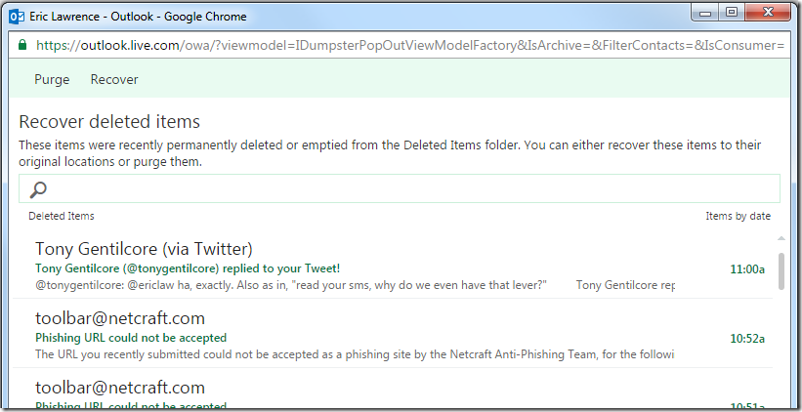The width and height of the screenshot is (802, 412).
Task: Click the magnifying glass search icon
Action: 39,189
